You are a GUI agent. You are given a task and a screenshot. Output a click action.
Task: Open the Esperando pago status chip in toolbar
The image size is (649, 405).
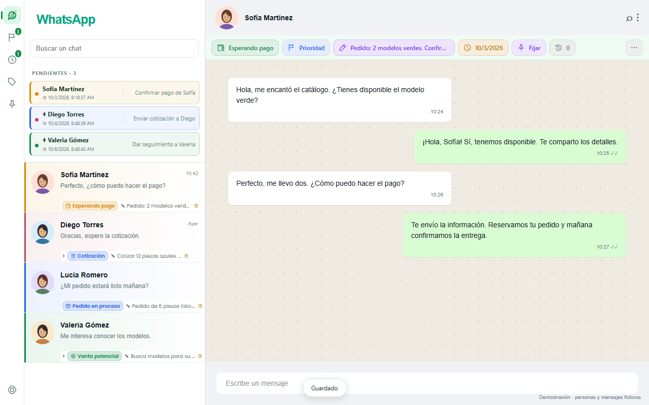(x=245, y=48)
